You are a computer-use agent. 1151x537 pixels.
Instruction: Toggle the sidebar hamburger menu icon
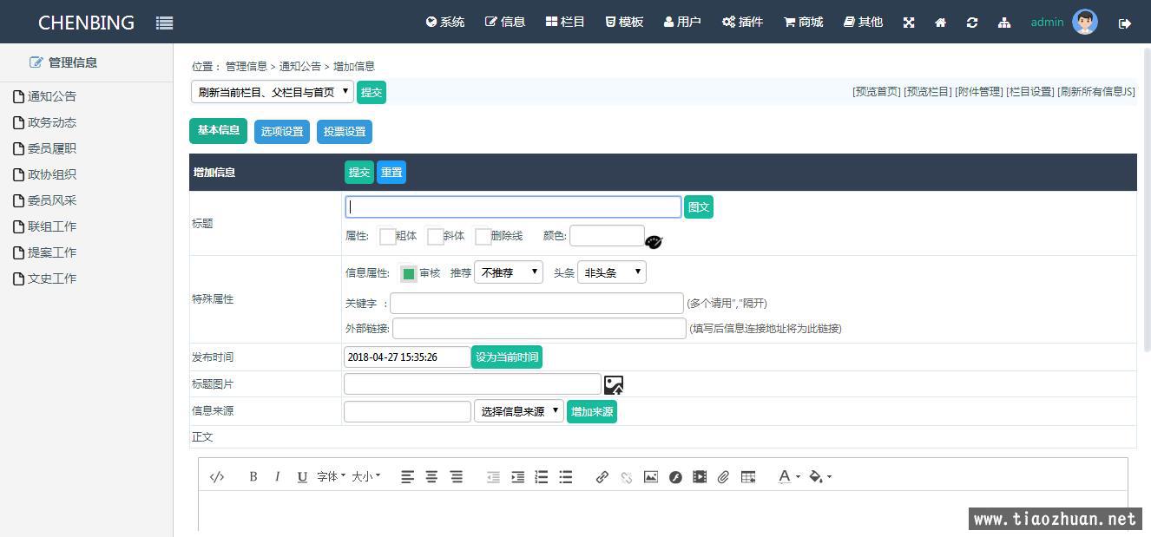164,23
